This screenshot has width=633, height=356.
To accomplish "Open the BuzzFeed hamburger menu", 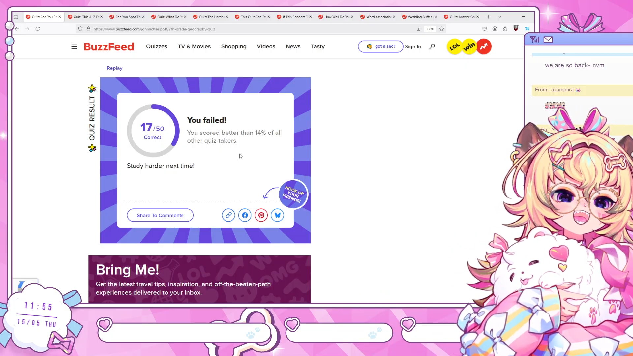I will (74, 46).
